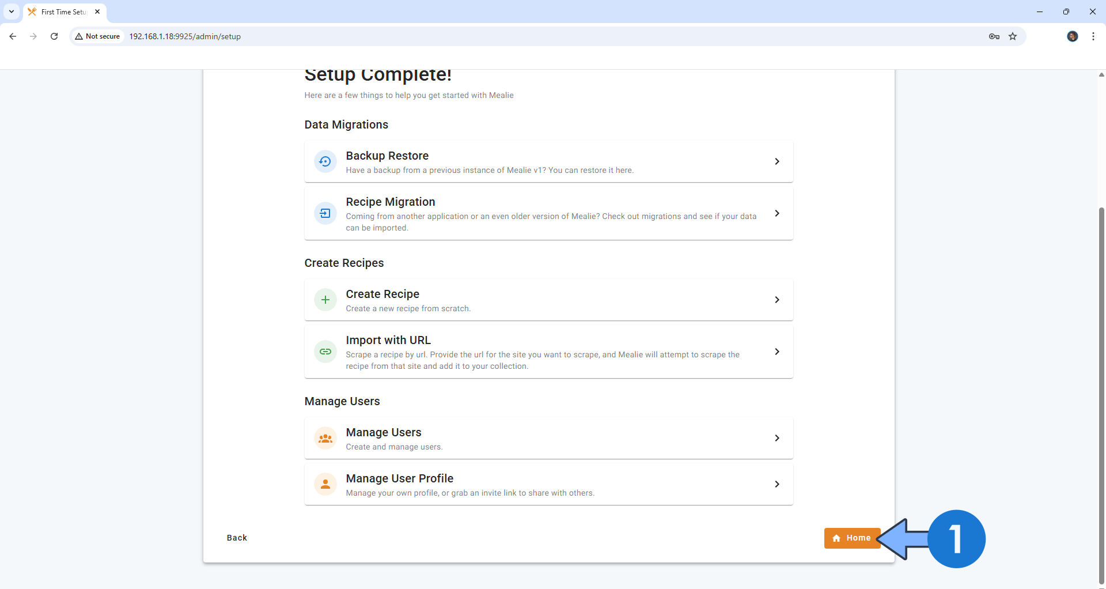Open the Backup Restore migration icon
Image resolution: width=1106 pixels, height=589 pixels.
click(325, 161)
